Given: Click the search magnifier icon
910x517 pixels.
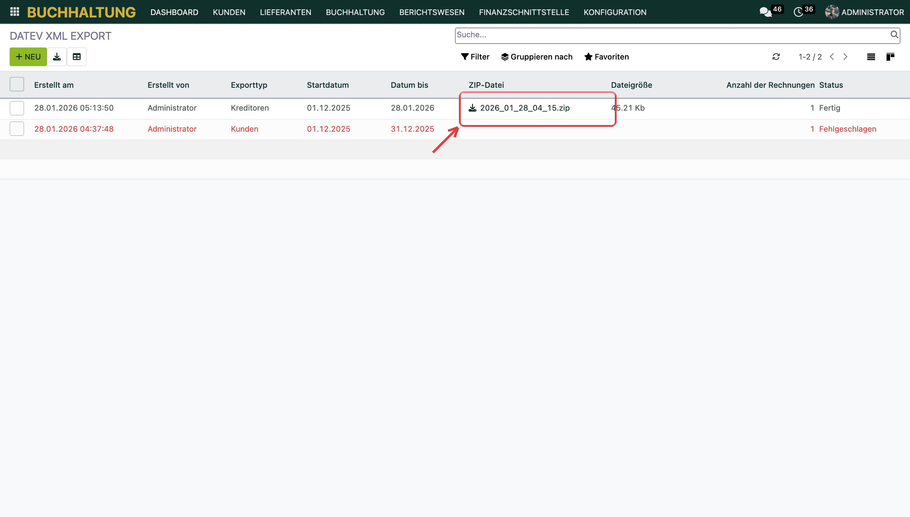Looking at the screenshot, I should click(894, 35).
